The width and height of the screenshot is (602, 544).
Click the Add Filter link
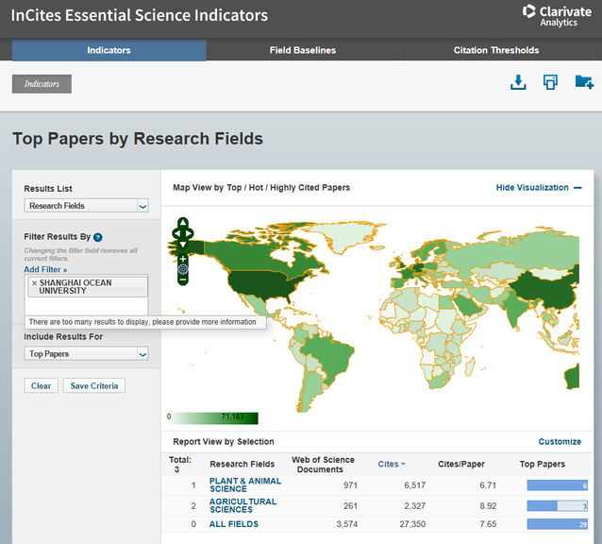pyautogui.click(x=45, y=270)
